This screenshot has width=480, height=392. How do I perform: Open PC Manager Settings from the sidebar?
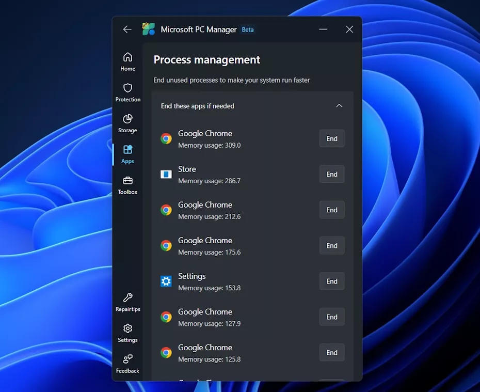[127, 333]
